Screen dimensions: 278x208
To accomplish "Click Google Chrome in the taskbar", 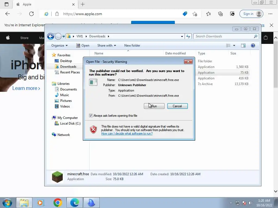I will 58,203.
